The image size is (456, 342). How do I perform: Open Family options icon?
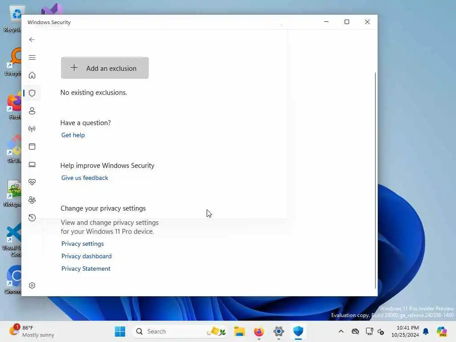click(32, 200)
